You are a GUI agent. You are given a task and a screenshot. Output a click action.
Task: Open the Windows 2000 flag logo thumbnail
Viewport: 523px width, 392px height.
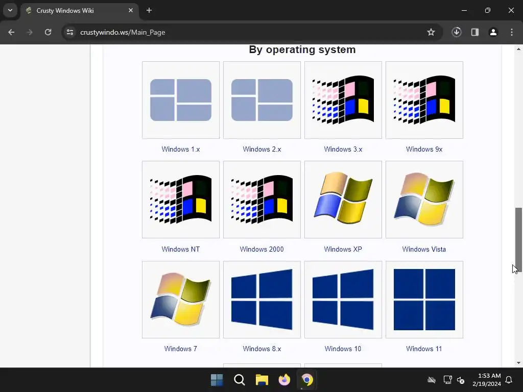click(x=262, y=200)
